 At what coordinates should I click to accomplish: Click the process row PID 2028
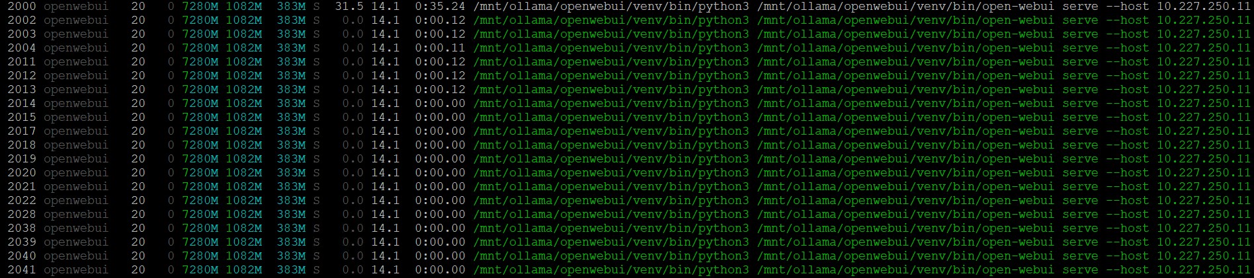click(22, 214)
